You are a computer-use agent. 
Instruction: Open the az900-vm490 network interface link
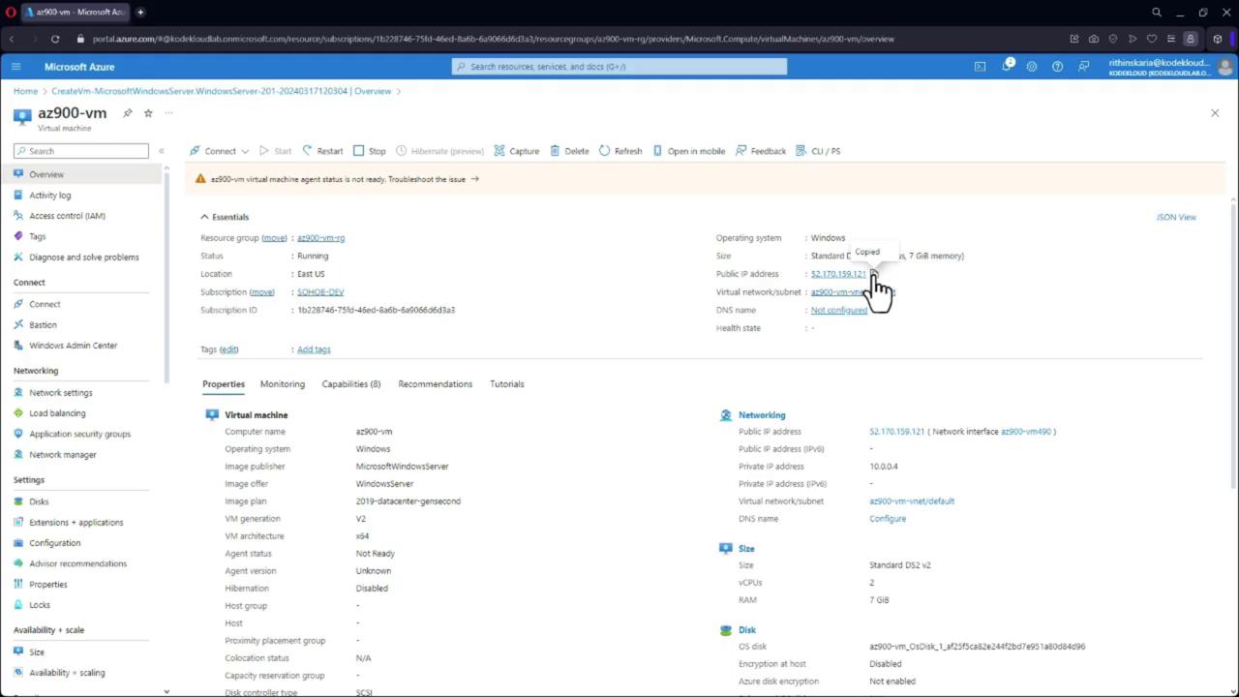pyautogui.click(x=1026, y=432)
